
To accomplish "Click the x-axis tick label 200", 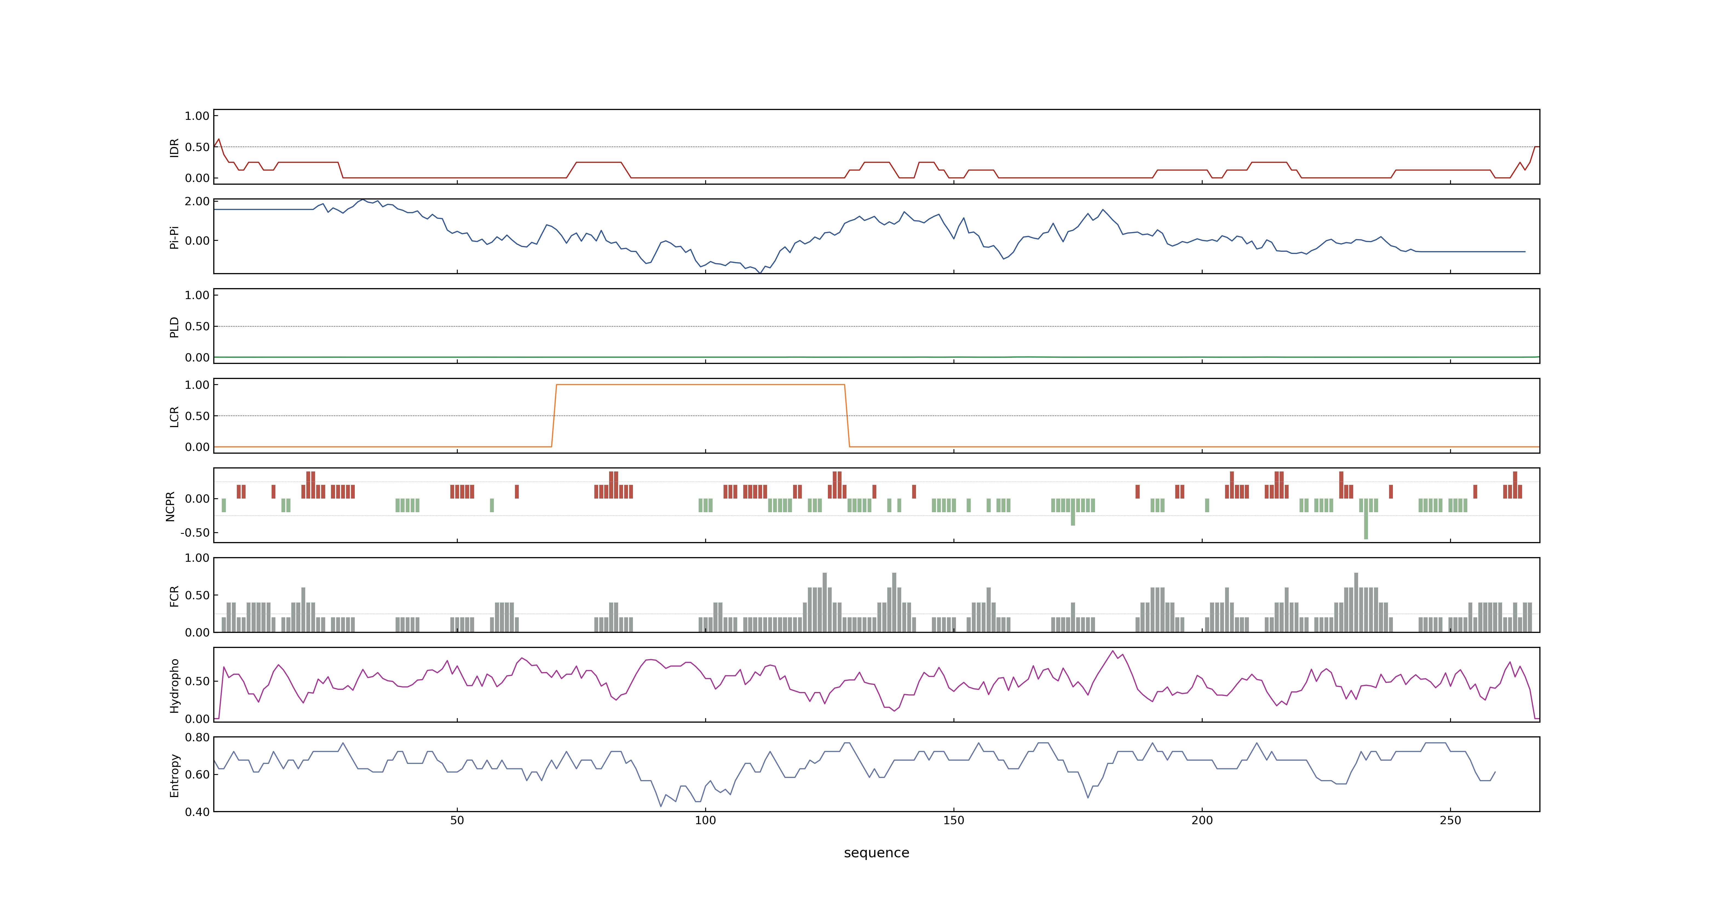I will click(1202, 820).
